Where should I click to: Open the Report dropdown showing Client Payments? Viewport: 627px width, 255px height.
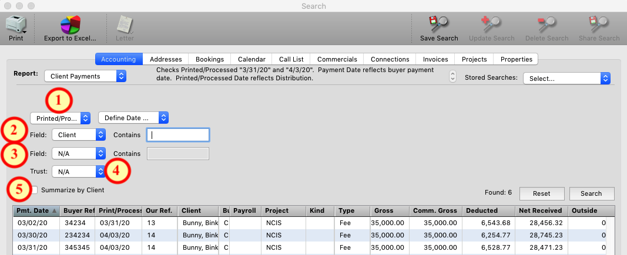pyautogui.click(x=85, y=76)
